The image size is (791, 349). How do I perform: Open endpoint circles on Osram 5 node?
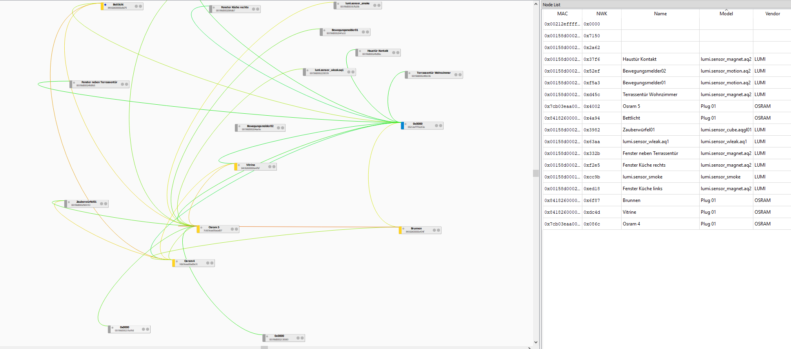coord(234,229)
